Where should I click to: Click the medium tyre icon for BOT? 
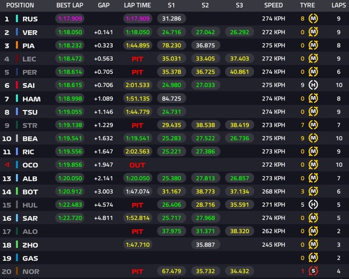click(x=314, y=191)
